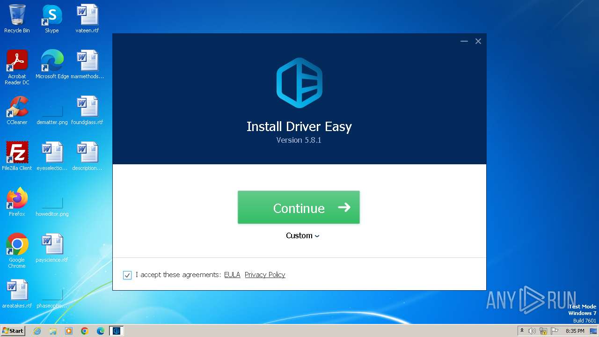Select the FileZilla Client shortcut
This screenshot has height=337, width=599.
click(x=17, y=156)
